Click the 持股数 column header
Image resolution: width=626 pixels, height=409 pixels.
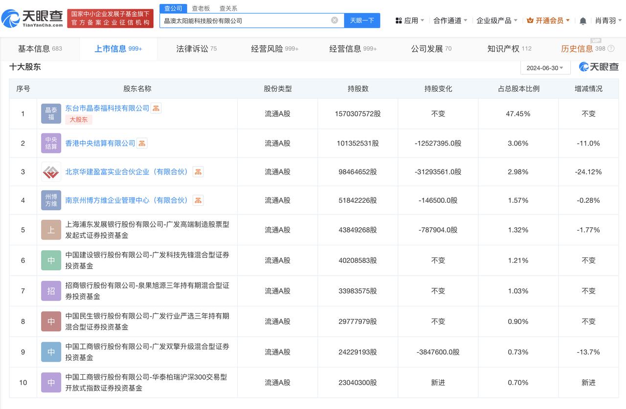click(x=358, y=88)
